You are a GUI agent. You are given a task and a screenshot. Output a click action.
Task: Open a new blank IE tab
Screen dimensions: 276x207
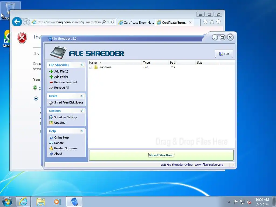coord(197,23)
